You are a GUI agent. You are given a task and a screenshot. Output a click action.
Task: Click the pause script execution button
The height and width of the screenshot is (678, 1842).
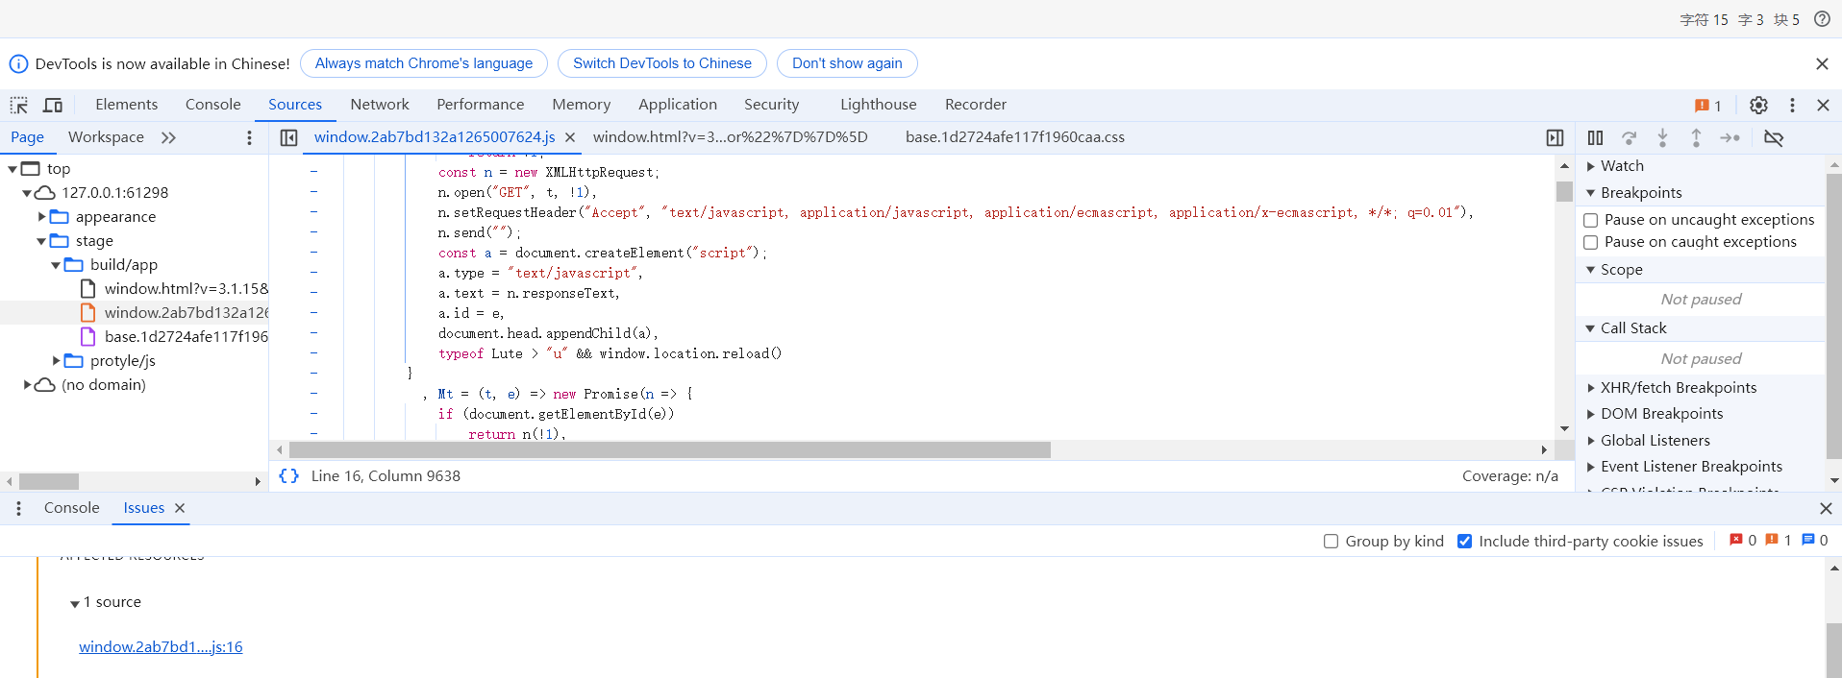click(x=1595, y=138)
